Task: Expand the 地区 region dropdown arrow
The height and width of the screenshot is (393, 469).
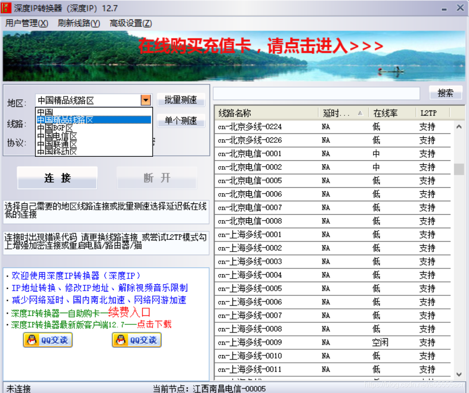Action: pos(146,100)
